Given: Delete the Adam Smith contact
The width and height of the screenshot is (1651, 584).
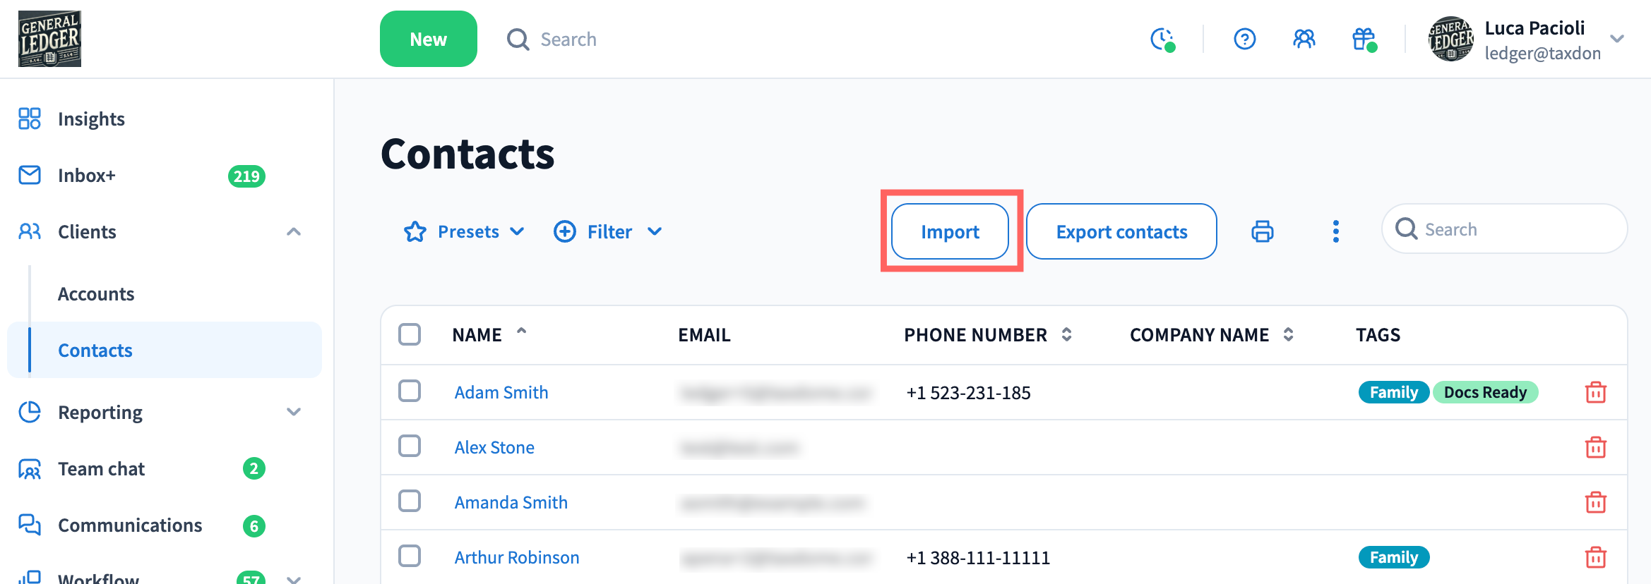Looking at the screenshot, I should coord(1595,392).
